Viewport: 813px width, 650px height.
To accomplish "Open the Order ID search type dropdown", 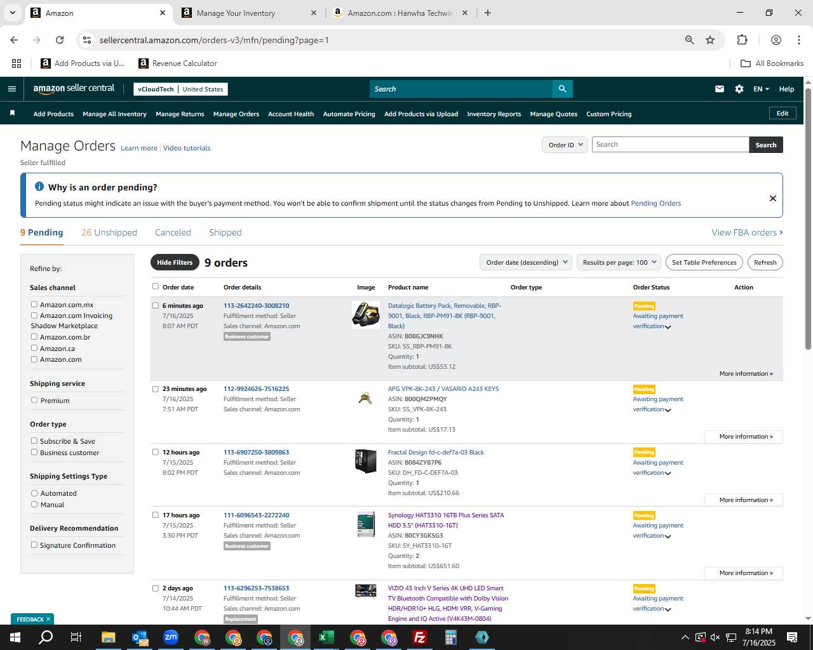I will click(565, 145).
